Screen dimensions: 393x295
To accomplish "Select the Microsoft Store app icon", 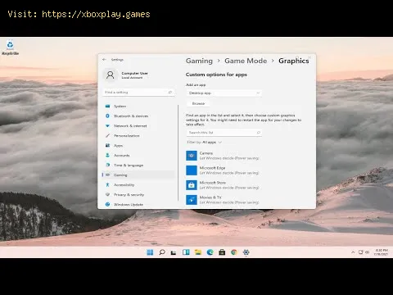I will 192,185.
